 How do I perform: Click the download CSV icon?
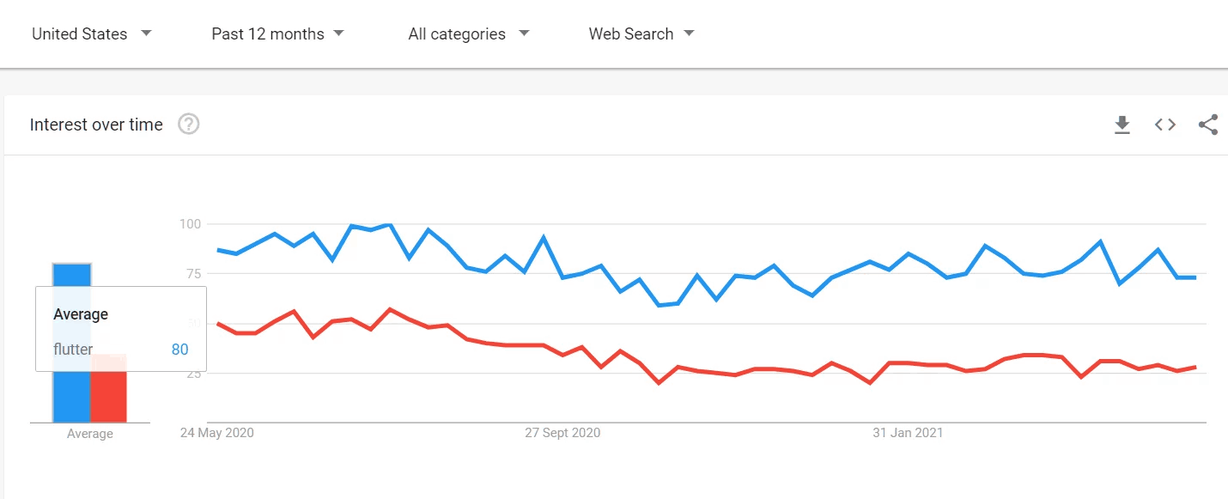(x=1122, y=125)
